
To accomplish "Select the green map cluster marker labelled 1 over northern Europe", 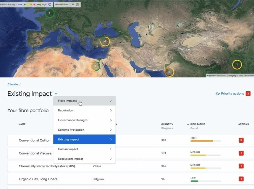I will (x=50, y=13).
